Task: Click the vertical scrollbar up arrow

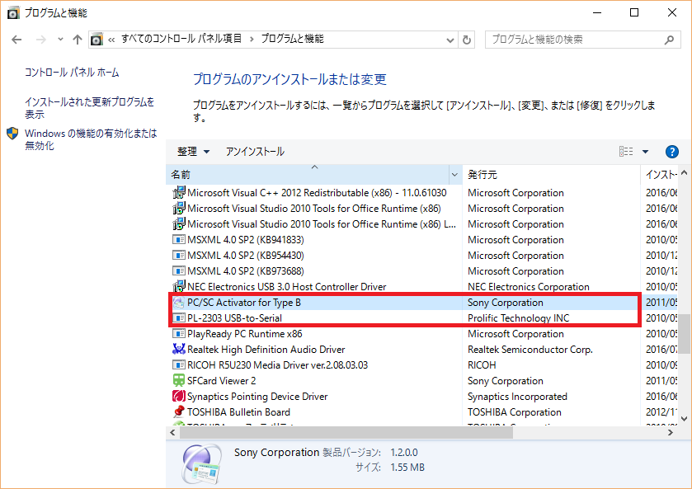Action: 684,172
